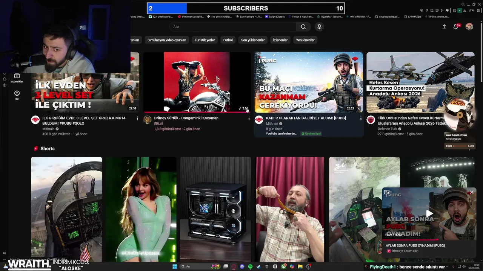Select the Yeni öneriler chip
This screenshot has height=271, width=483.
(x=305, y=40)
